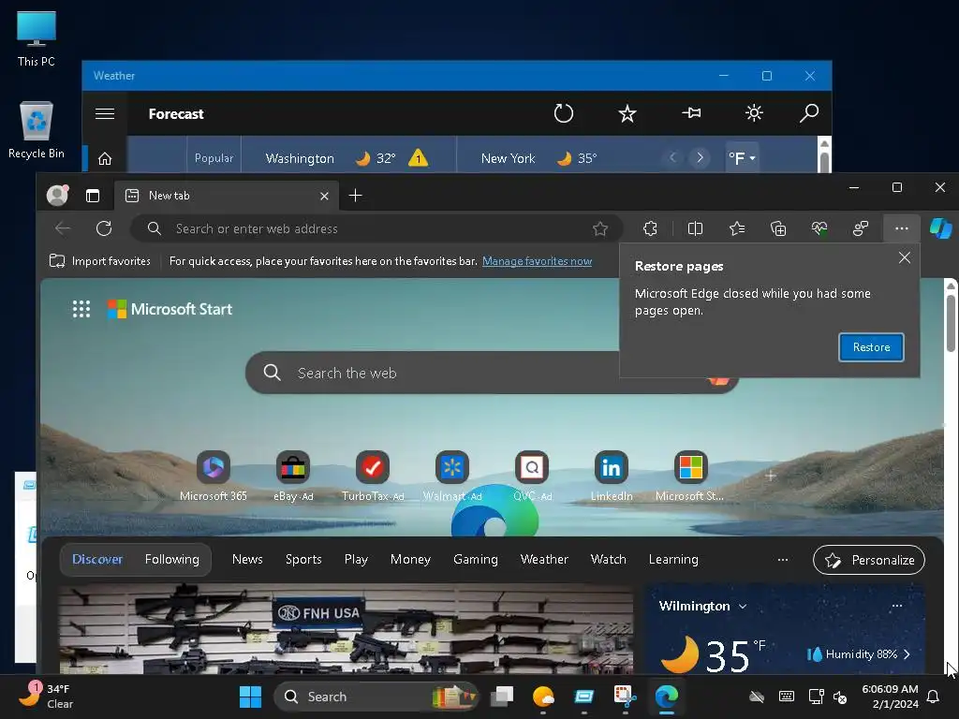Add a new quick link site
The width and height of the screenshot is (959, 719).
(771, 475)
